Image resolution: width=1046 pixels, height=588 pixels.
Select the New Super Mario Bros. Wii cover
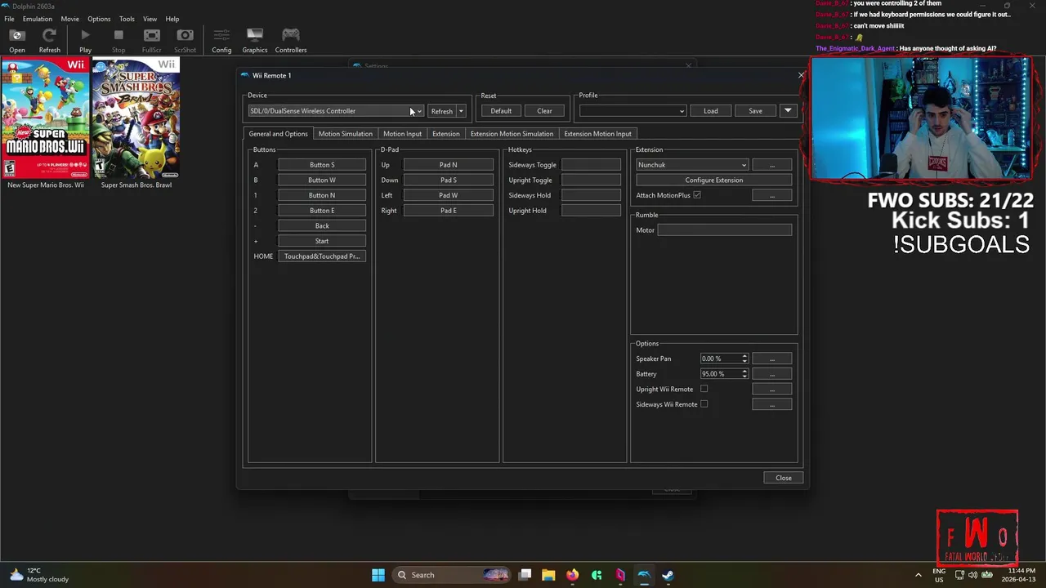(46, 118)
